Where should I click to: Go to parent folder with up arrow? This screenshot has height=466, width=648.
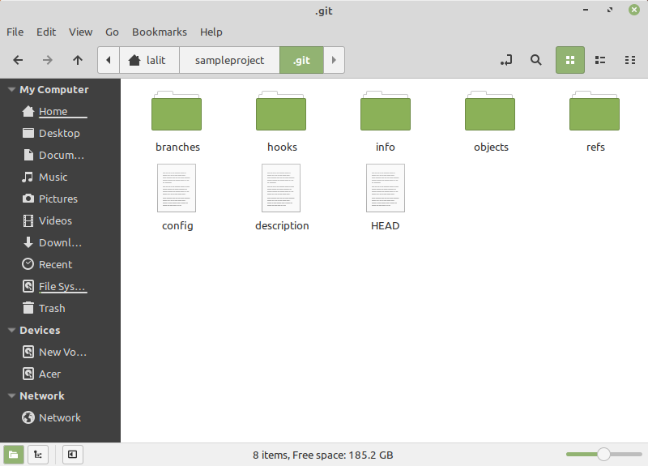click(78, 60)
